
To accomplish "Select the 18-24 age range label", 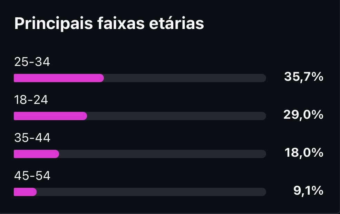I will tap(31, 100).
